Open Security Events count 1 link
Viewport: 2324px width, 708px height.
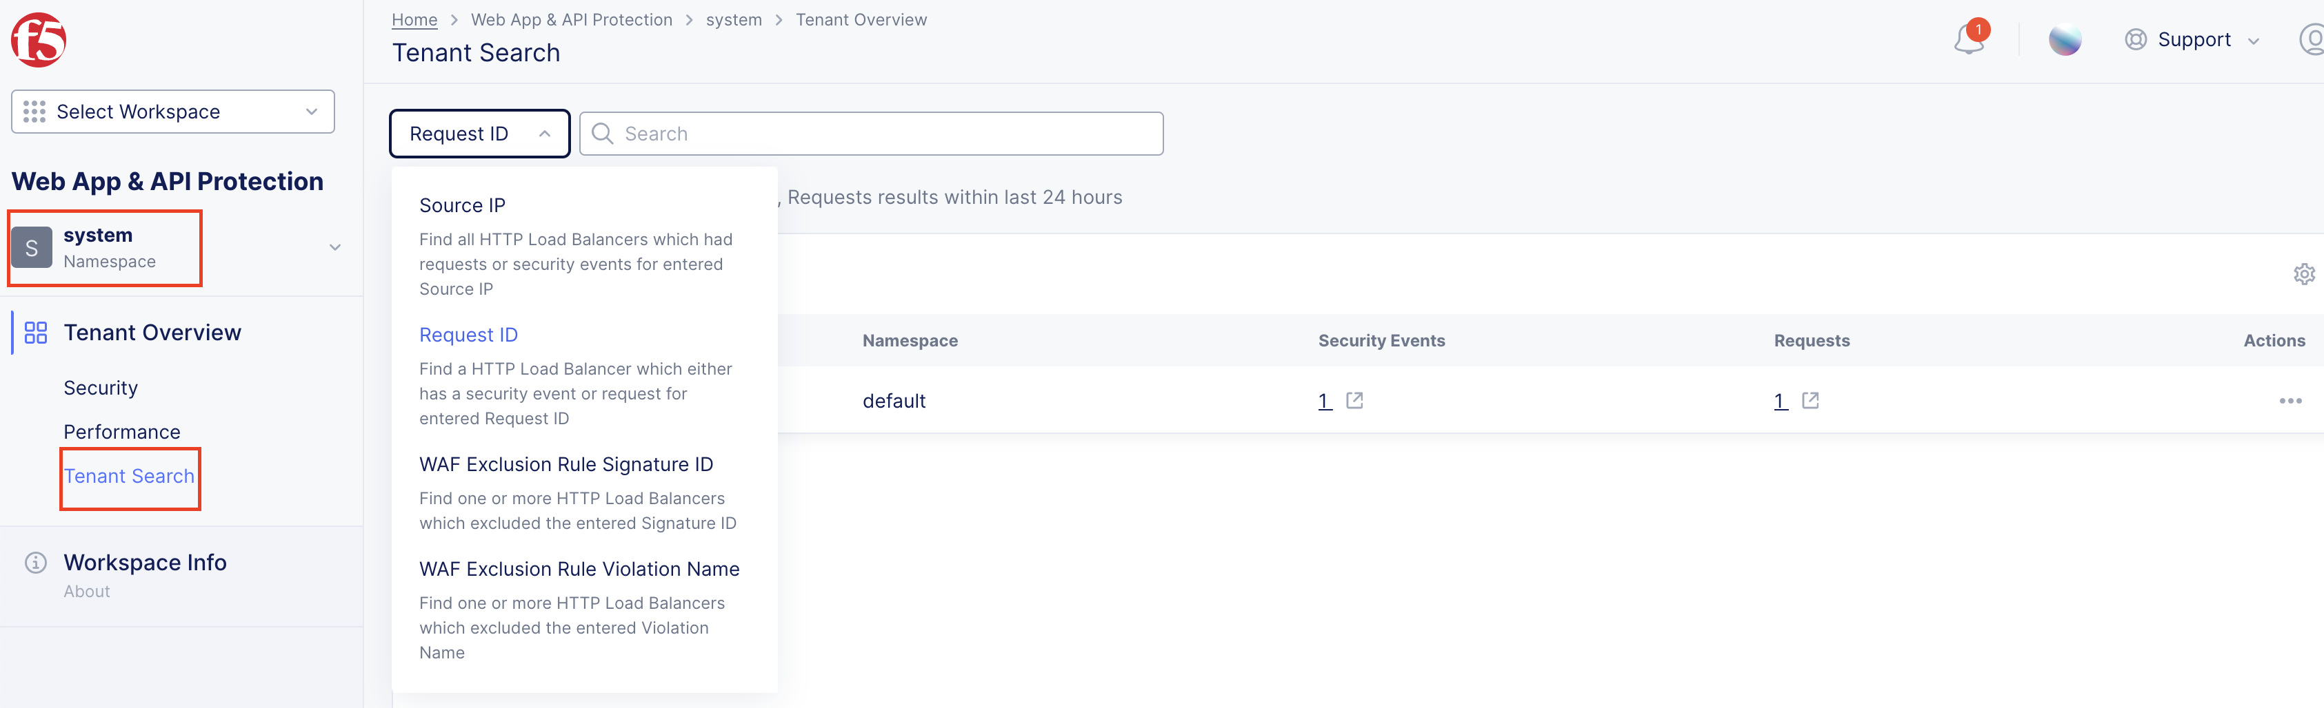pyautogui.click(x=1324, y=401)
